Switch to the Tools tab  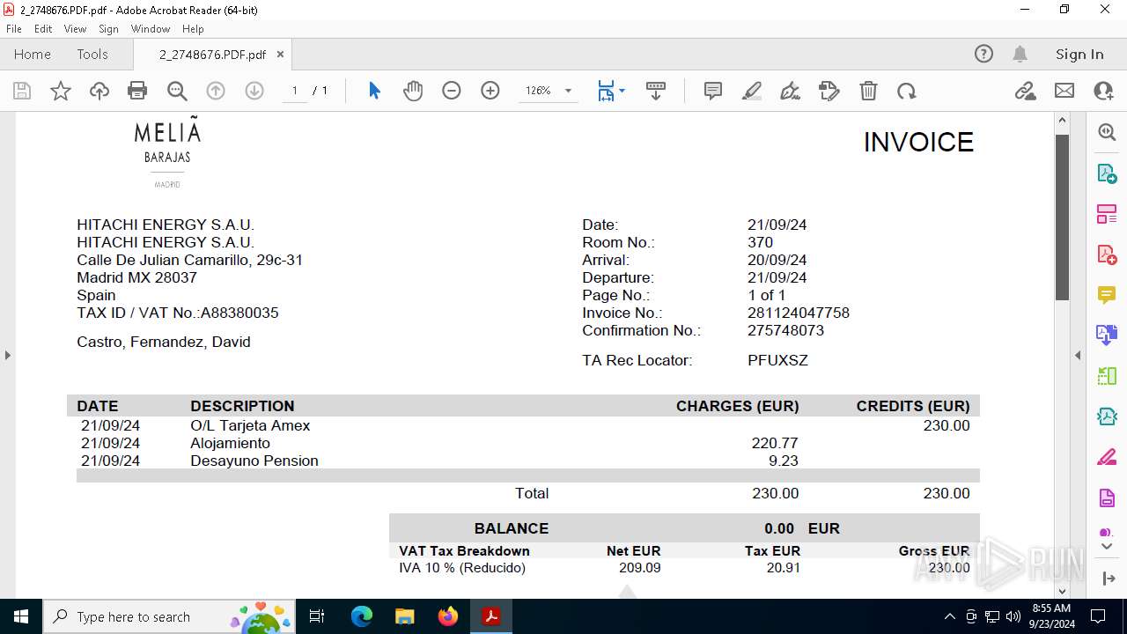92,54
